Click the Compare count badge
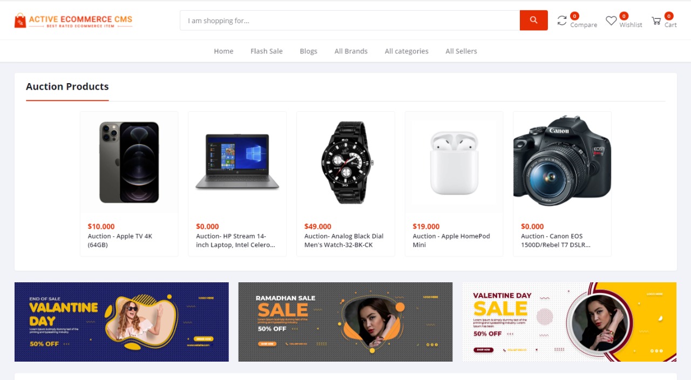This screenshot has width=691, height=380. click(575, 16)
